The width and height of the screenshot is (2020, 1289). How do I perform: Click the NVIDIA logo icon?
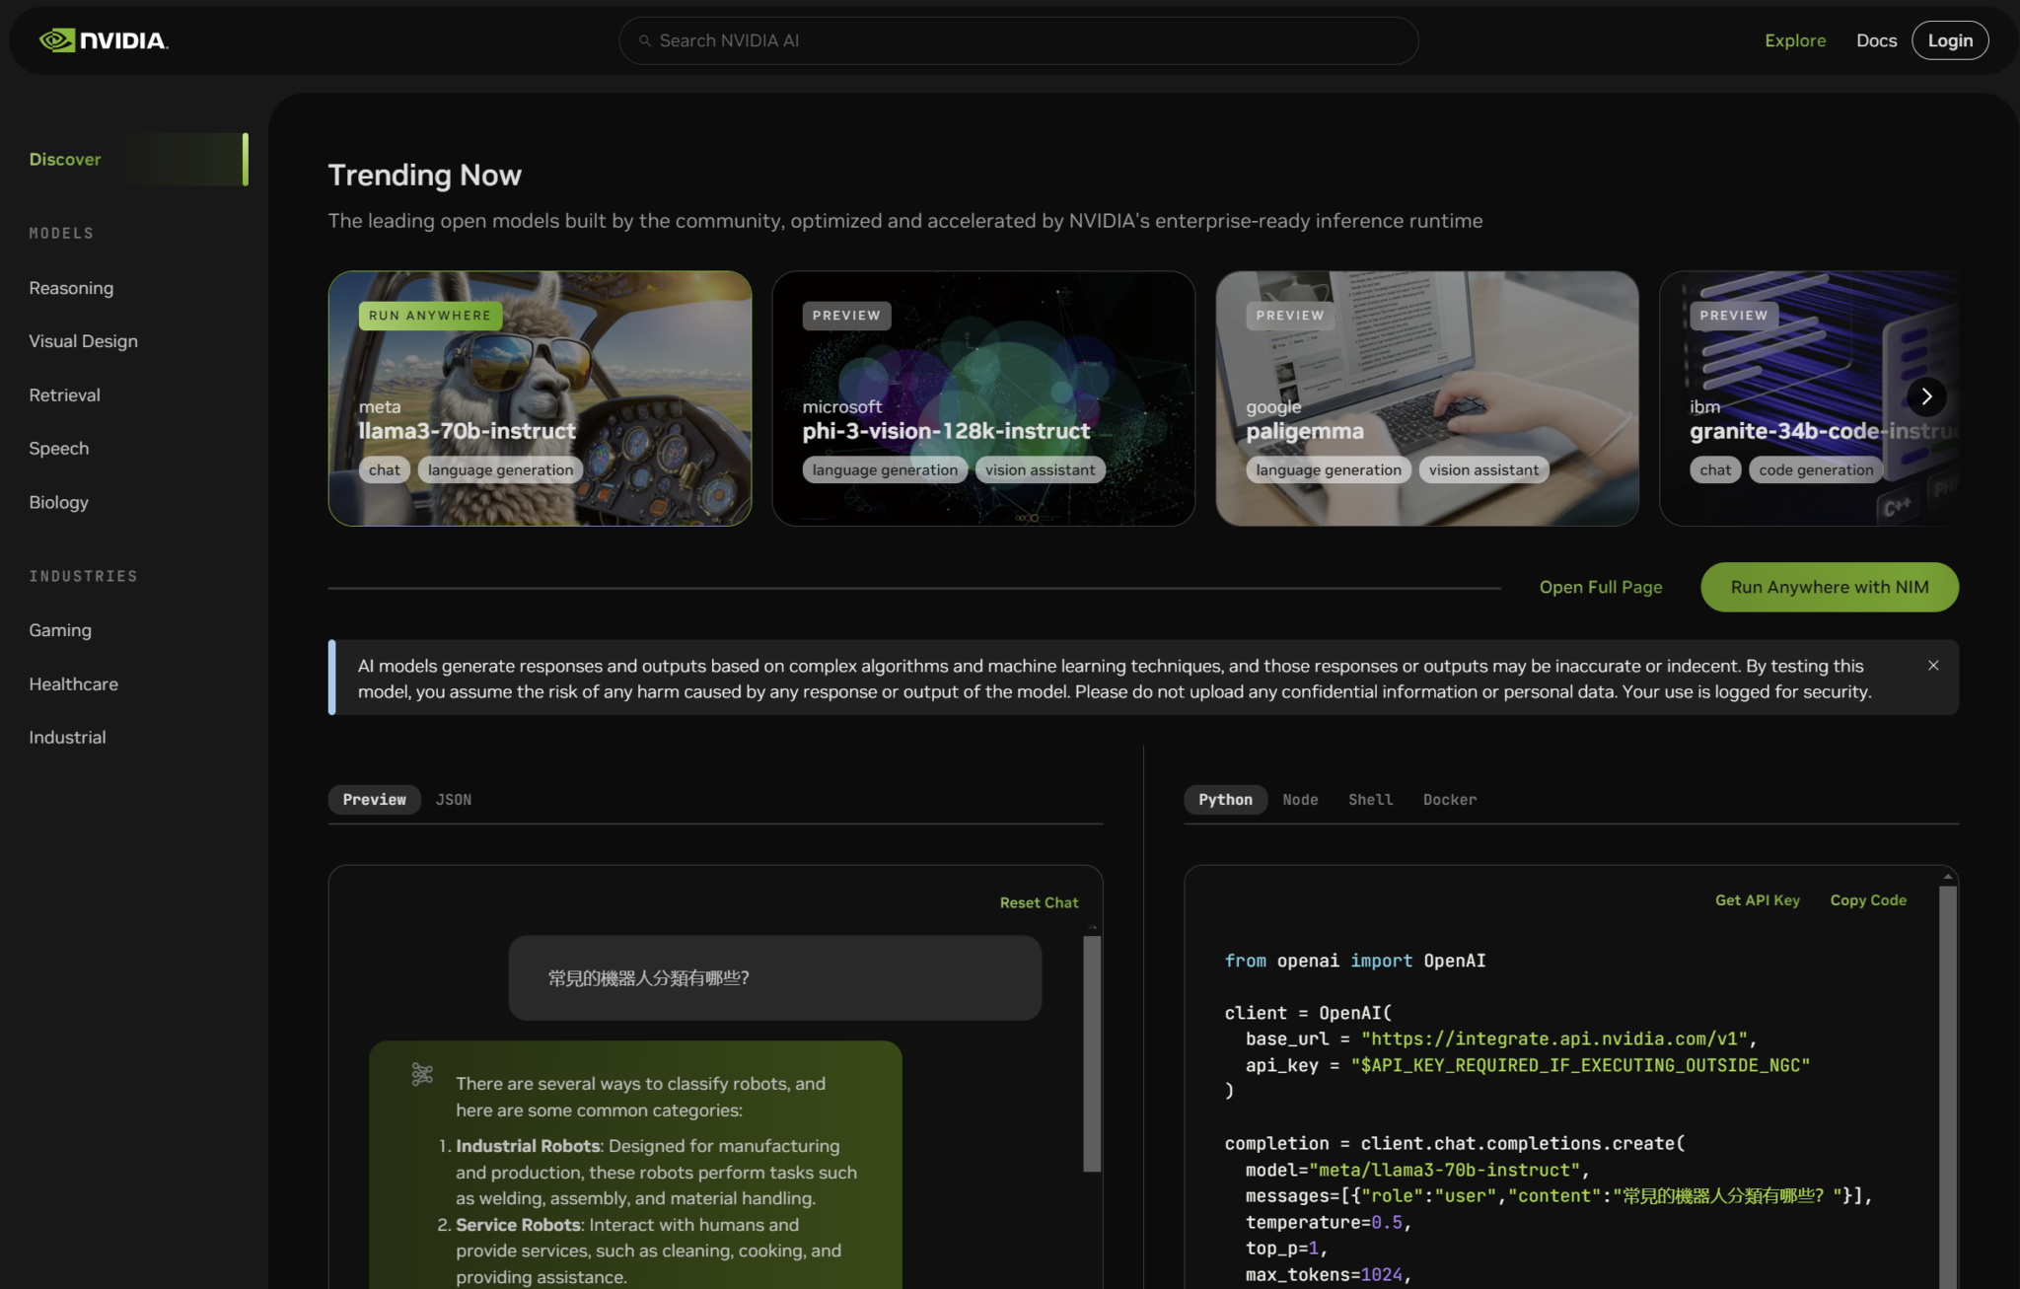coord(57,40)
